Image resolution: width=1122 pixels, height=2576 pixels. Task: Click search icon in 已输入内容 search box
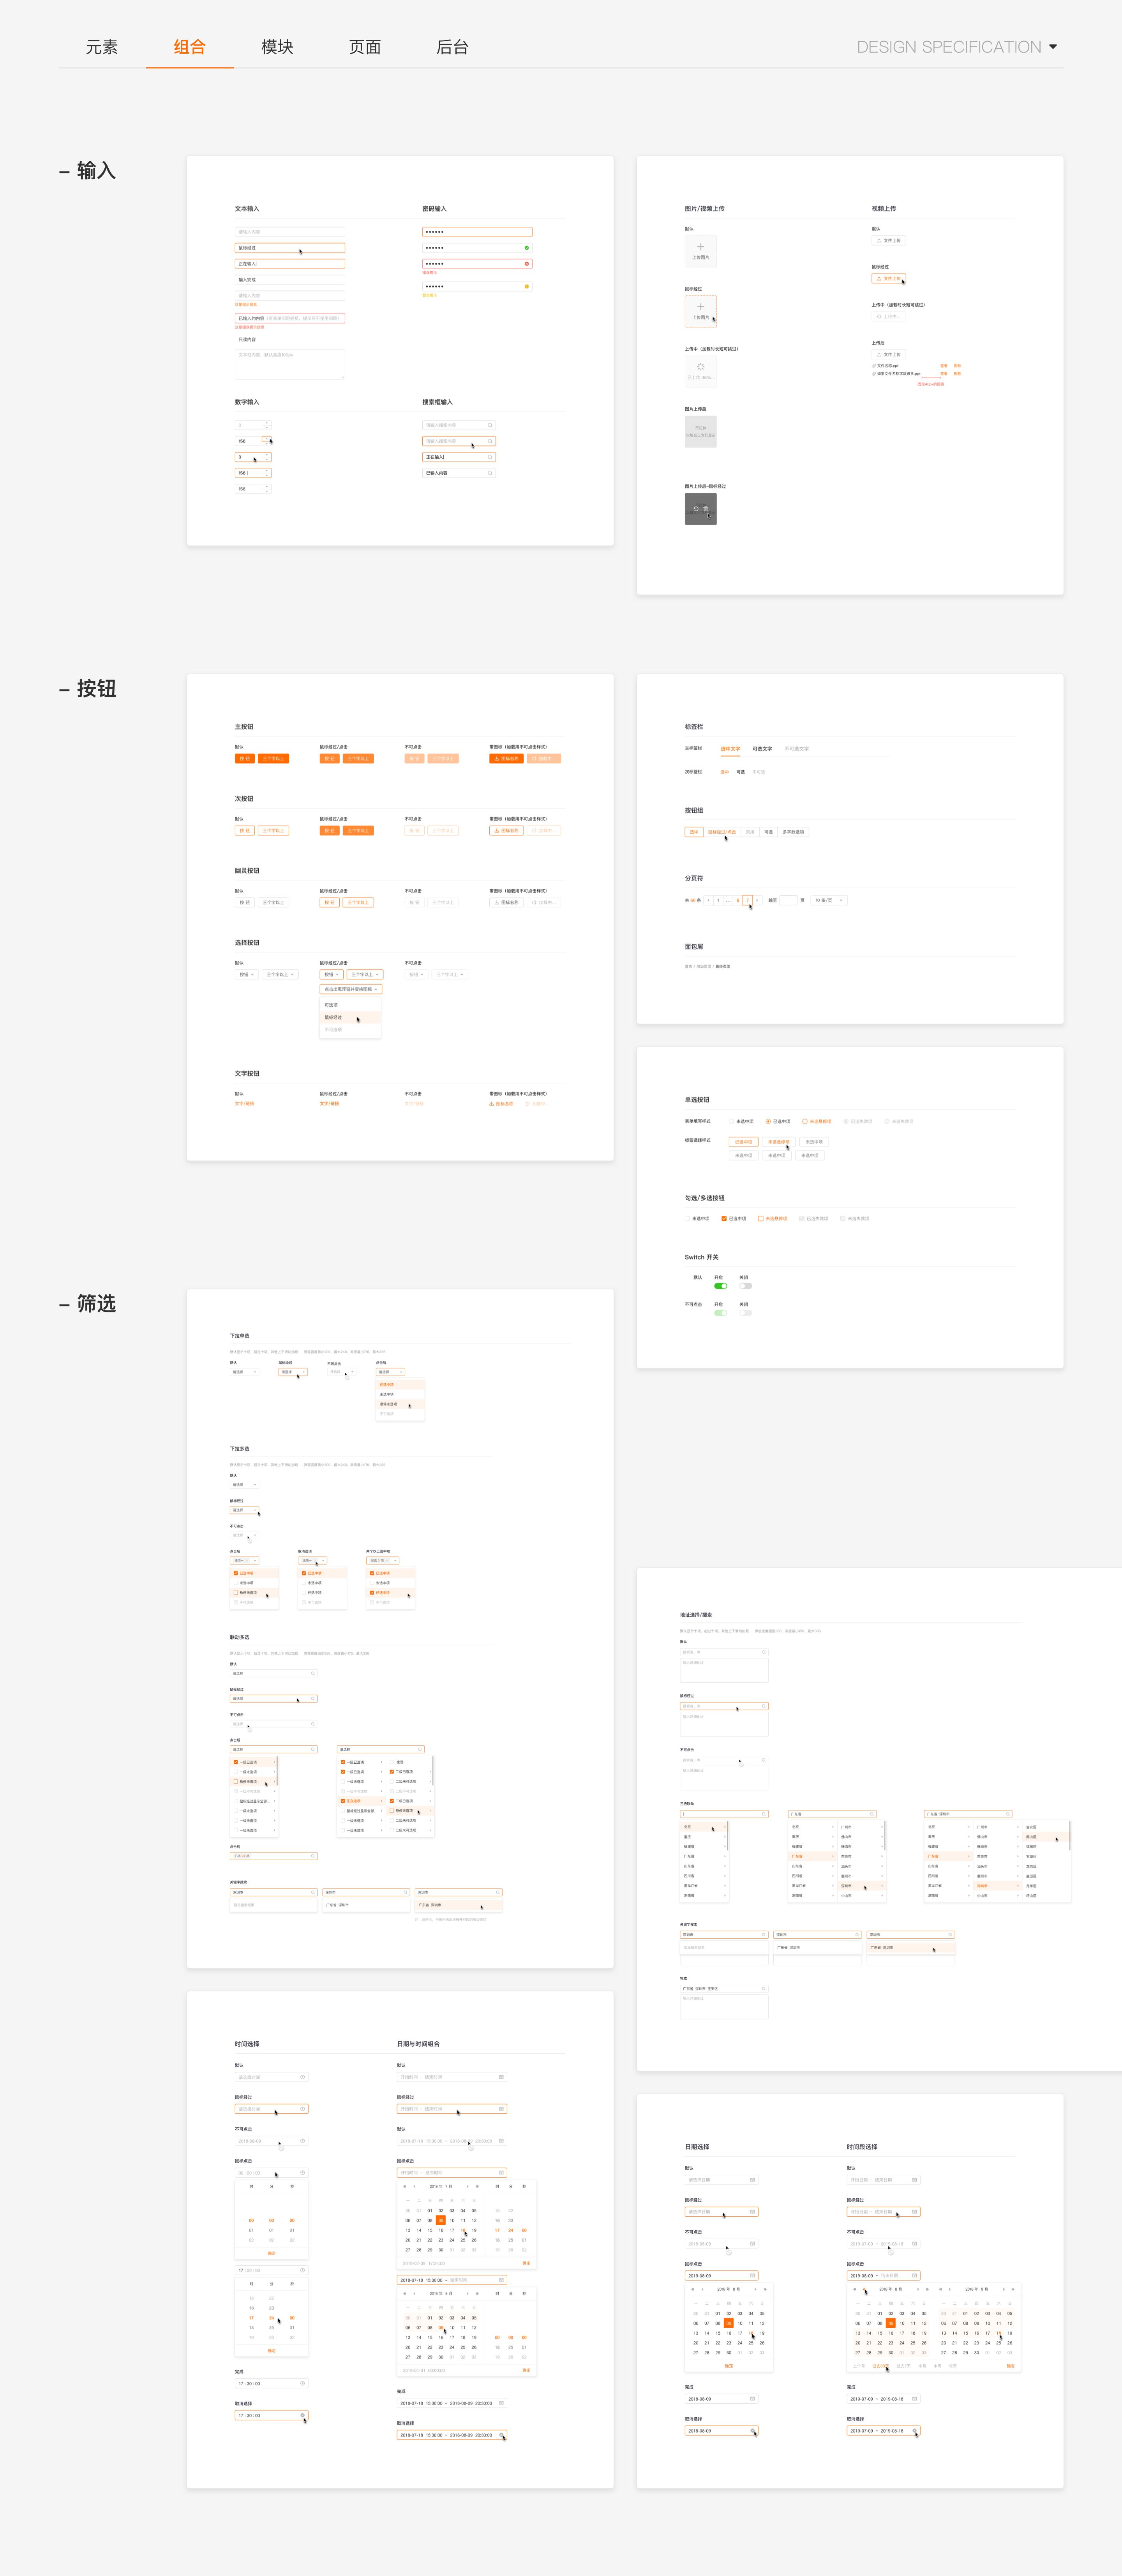point(490,473)
